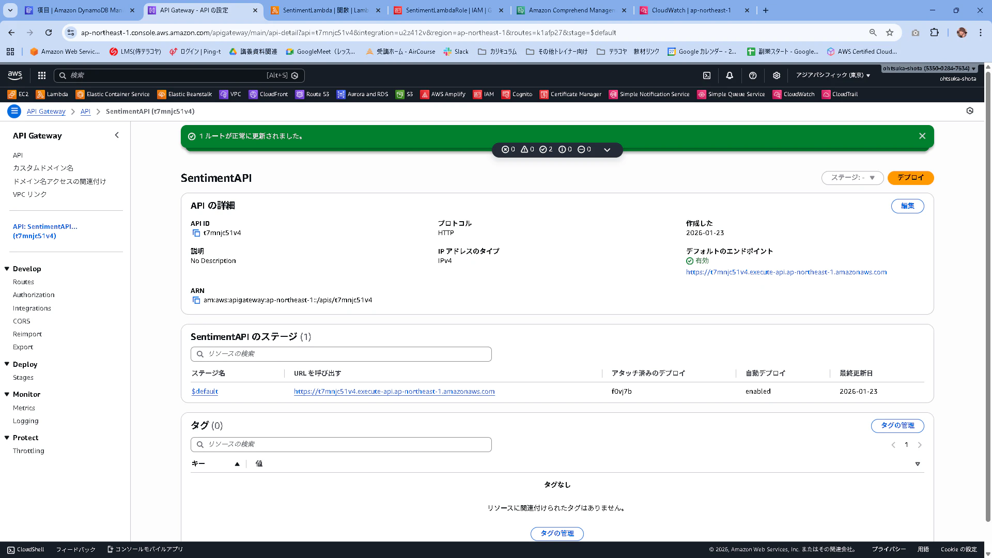The width and height of the screenshot is (992, 558).
Task: Open the tags table settings caret
Action: (x=918, y=464)
